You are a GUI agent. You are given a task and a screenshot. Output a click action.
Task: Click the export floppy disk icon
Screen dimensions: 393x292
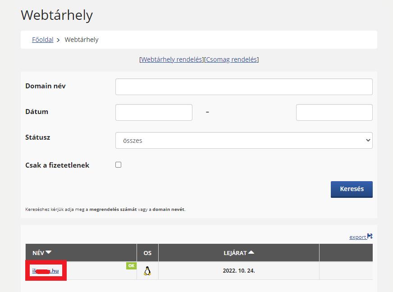(370, 236)
